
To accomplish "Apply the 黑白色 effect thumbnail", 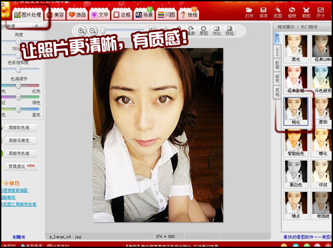I will [296, 174].
